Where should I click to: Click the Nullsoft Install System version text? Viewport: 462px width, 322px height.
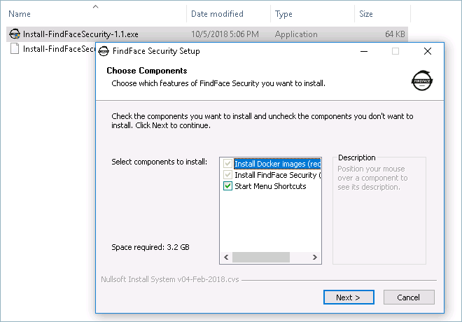[x=170, y=279]
